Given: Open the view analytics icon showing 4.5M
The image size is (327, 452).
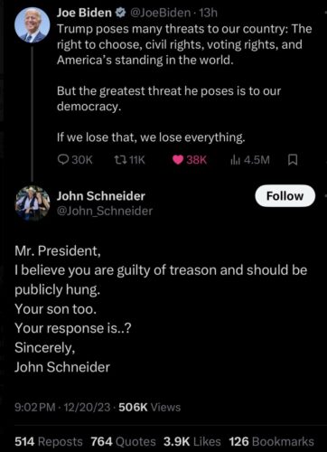Looking at the screenshot, I should point(235,160).
